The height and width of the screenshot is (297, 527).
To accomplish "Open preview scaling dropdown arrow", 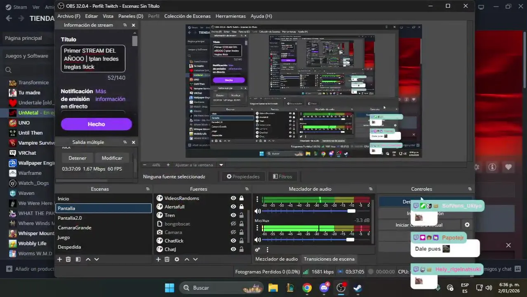I will click(221, 165).
